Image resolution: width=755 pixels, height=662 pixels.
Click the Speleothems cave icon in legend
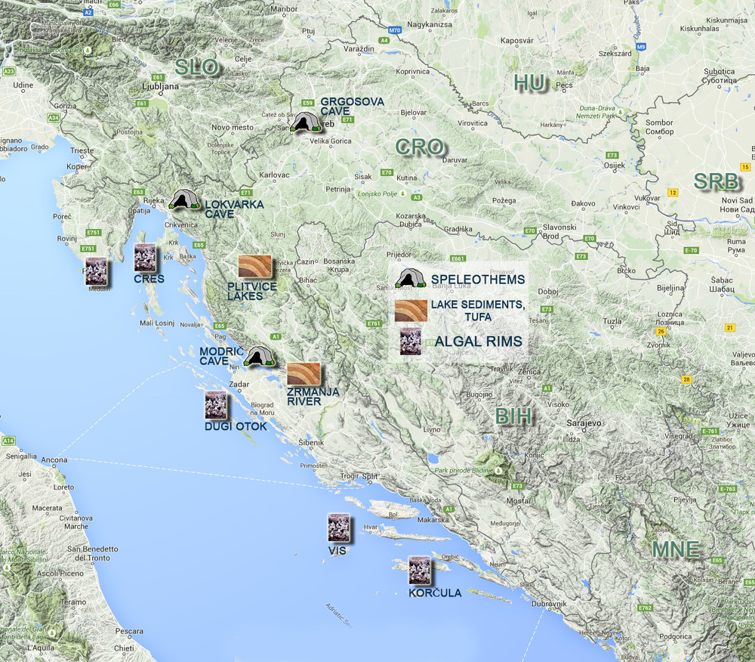click(411, 279)
